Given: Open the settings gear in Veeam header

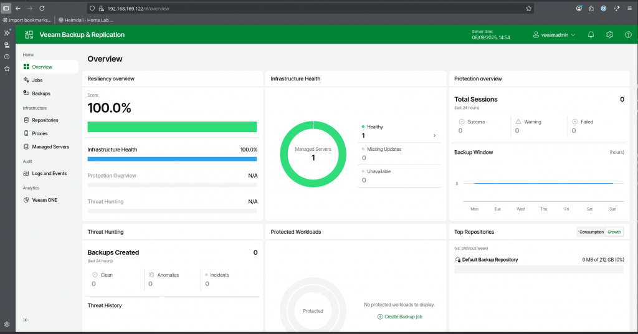Looking at the screenshot, I should tap(609, 35).
